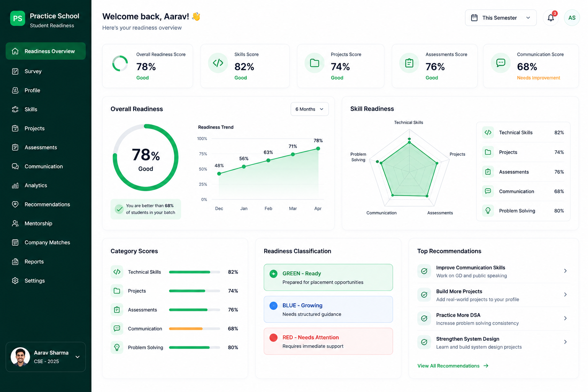Open notifications bell icon
This screenshot has width=588, height=392.
click(551, 18)
